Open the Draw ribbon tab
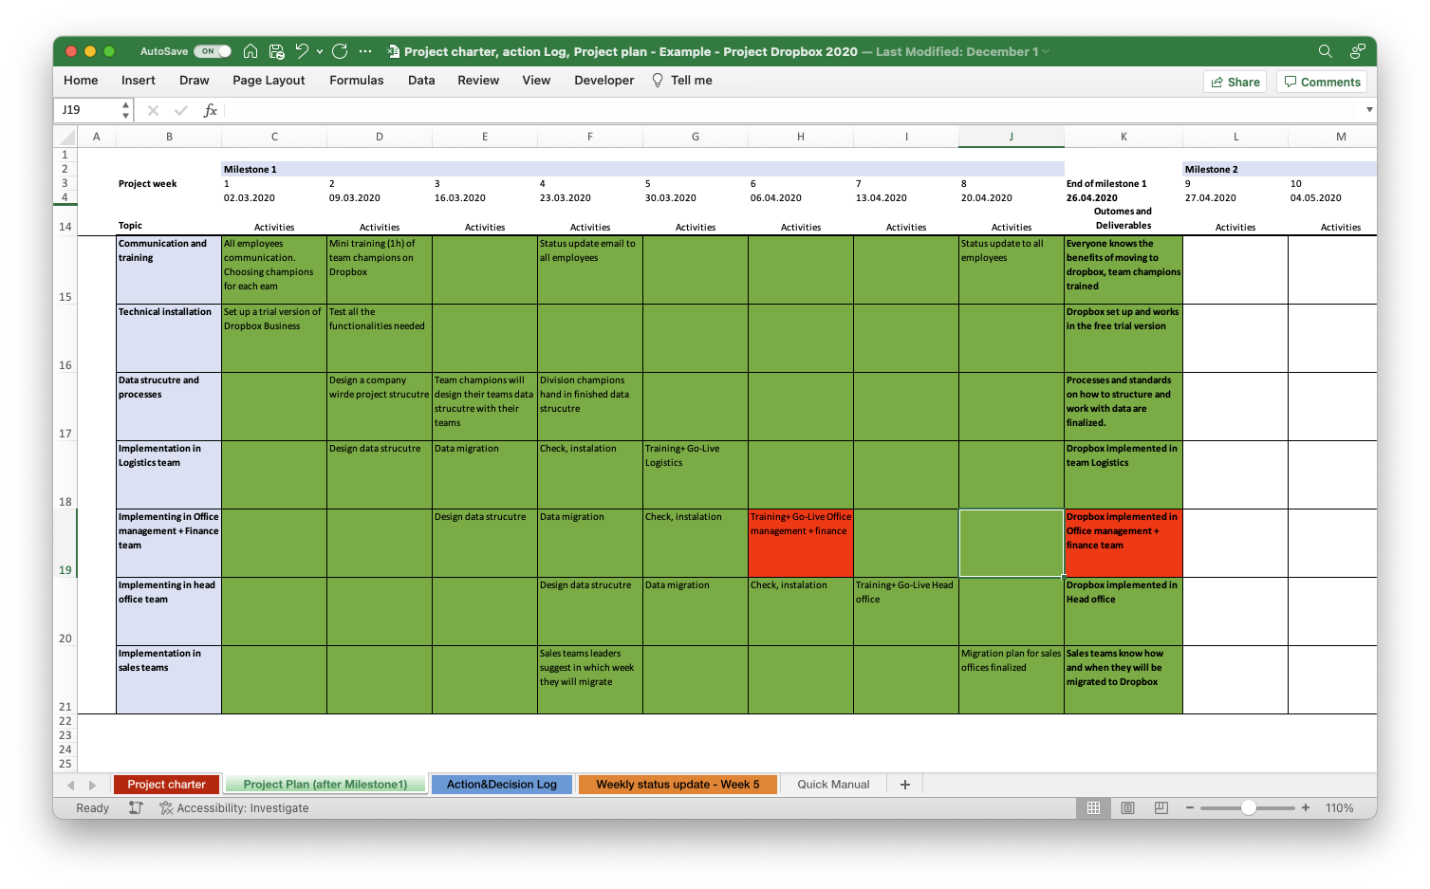Image resolution: width=1430 pixels, height=889 pixels. click(x=195, y=81)
